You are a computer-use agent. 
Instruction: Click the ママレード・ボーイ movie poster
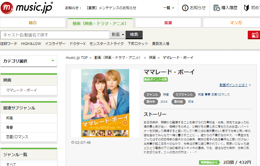click(105, 103)
